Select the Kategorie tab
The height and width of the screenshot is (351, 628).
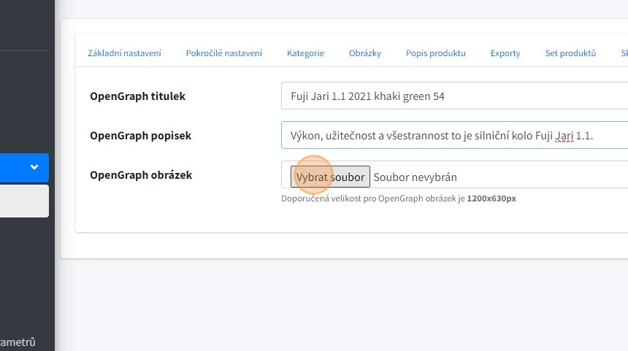[305, 53]
